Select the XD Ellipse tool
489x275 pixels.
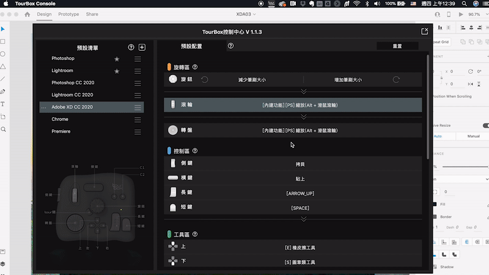tap(3, 54)
